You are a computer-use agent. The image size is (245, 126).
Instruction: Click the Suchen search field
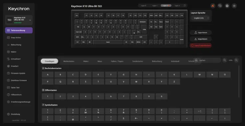click(x=207, y=60)
